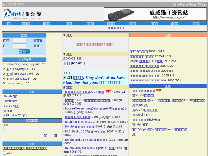Screen dimensions: 208x156
Task: Open the Delphi 2.10 article link
Action: 81,122
